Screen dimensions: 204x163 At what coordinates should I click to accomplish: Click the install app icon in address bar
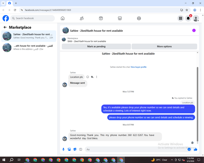[182, 10]
